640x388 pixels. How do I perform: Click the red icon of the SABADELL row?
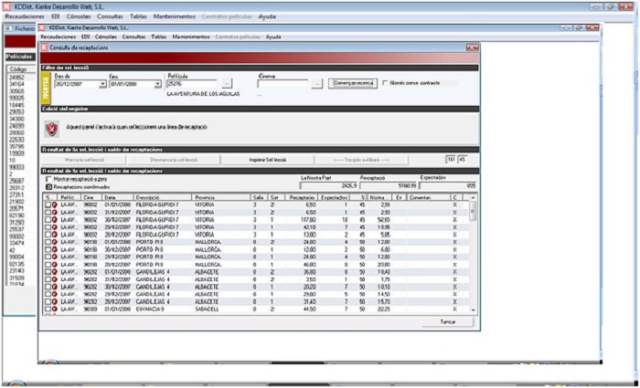pos(54,309)
